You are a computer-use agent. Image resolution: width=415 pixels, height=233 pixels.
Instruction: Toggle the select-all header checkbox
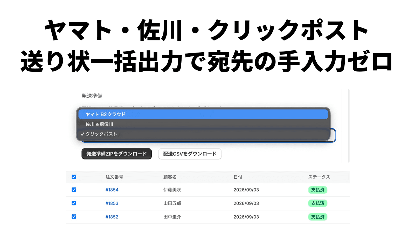point(74,177)
